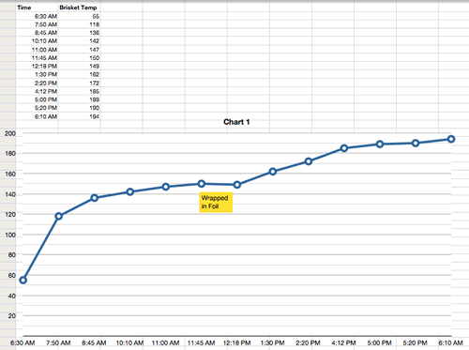This screenshot has height=350, width=469.
Task: Click the 7:50 AM cell in the table
Action: 37,24
